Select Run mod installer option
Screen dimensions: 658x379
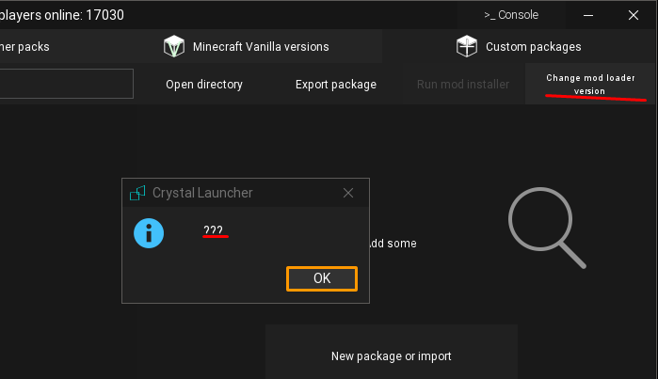[463, 85]
